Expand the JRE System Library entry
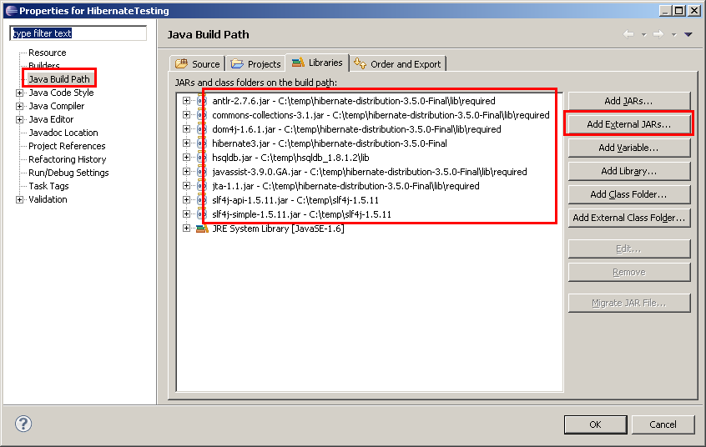Image resolution: width=706 pixels, height=447 pixels. point(186,229)
